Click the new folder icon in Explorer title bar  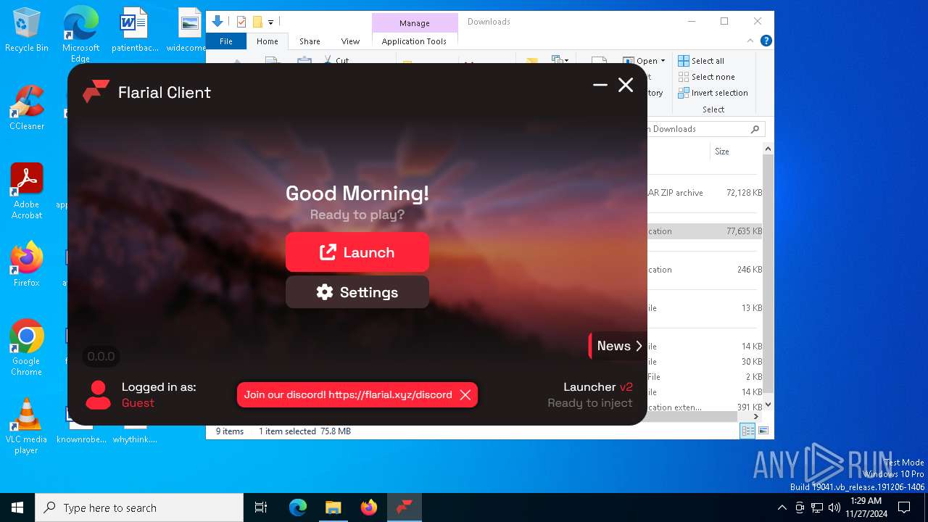point(257,22)
